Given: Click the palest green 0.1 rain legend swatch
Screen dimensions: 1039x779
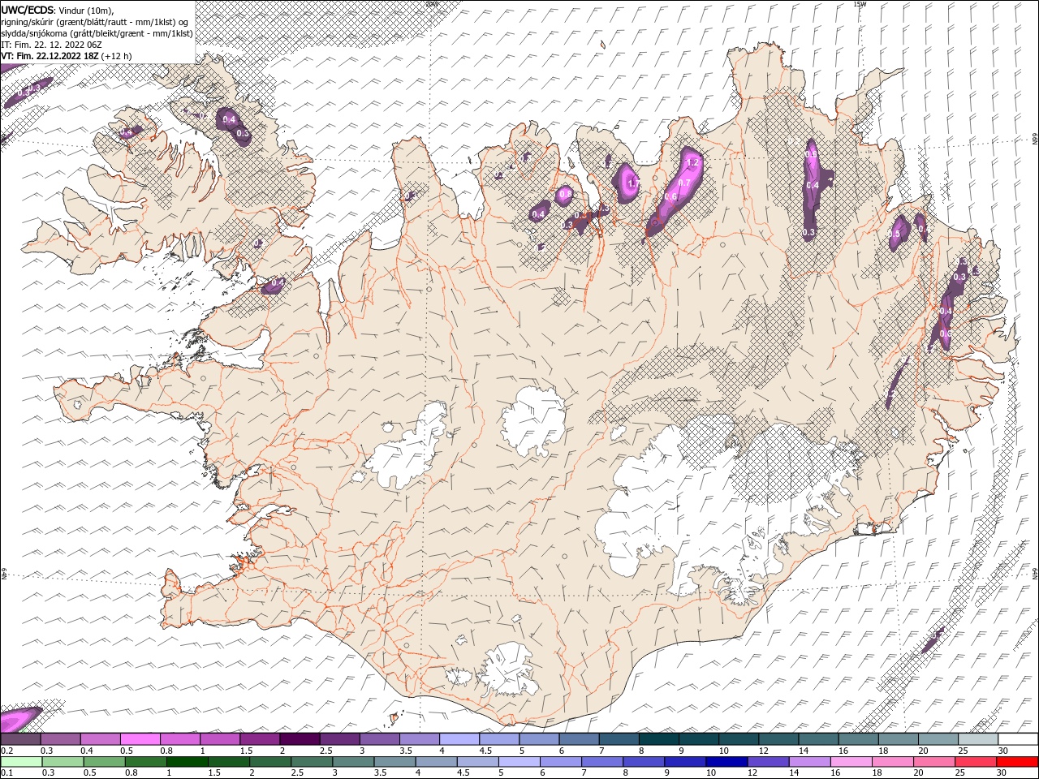Looking at the screenshot, I should [21, 762].
